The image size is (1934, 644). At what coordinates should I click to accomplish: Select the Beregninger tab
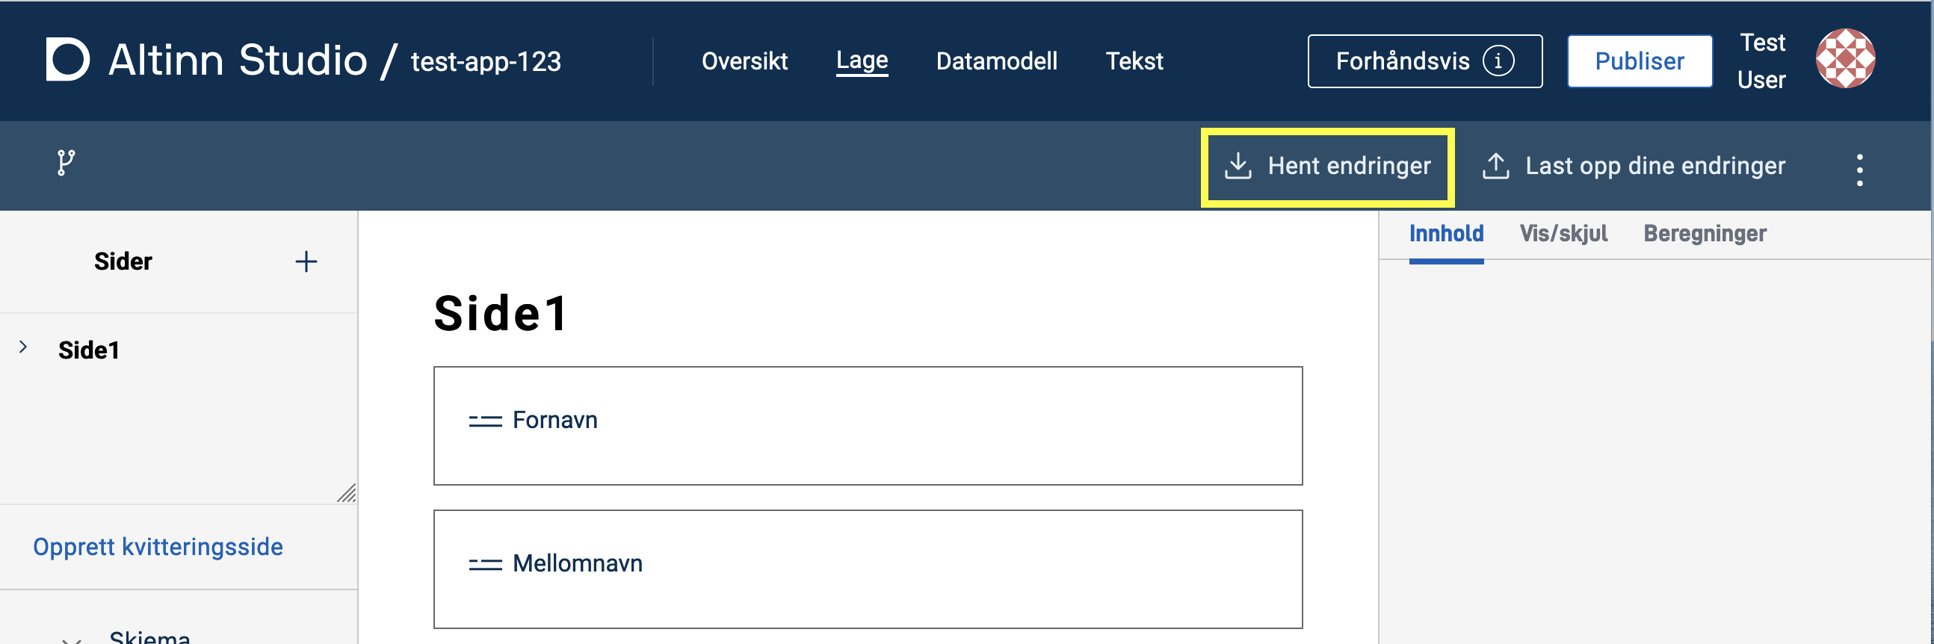coord(1705,233)
